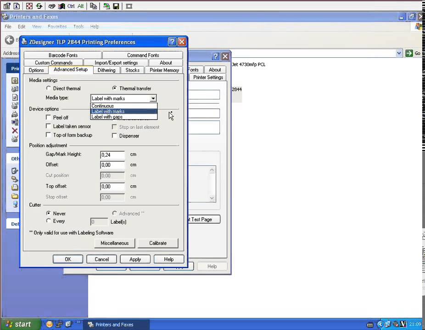Click the scroll down arrow in background dialog

(212, 198)
